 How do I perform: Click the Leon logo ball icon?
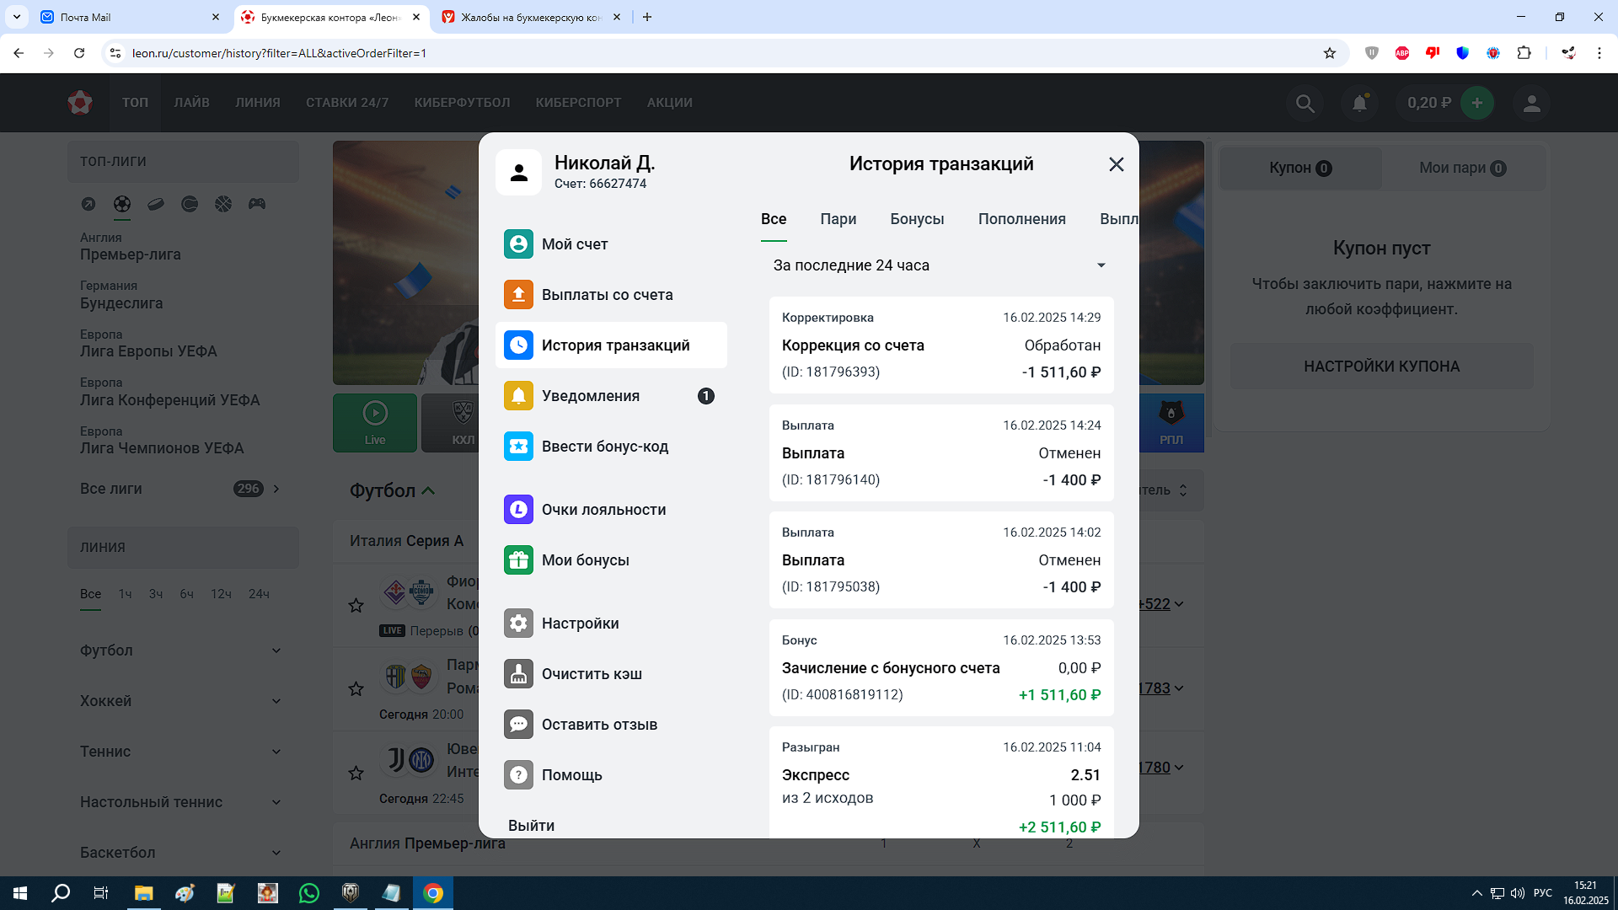[x=80, y=103]
